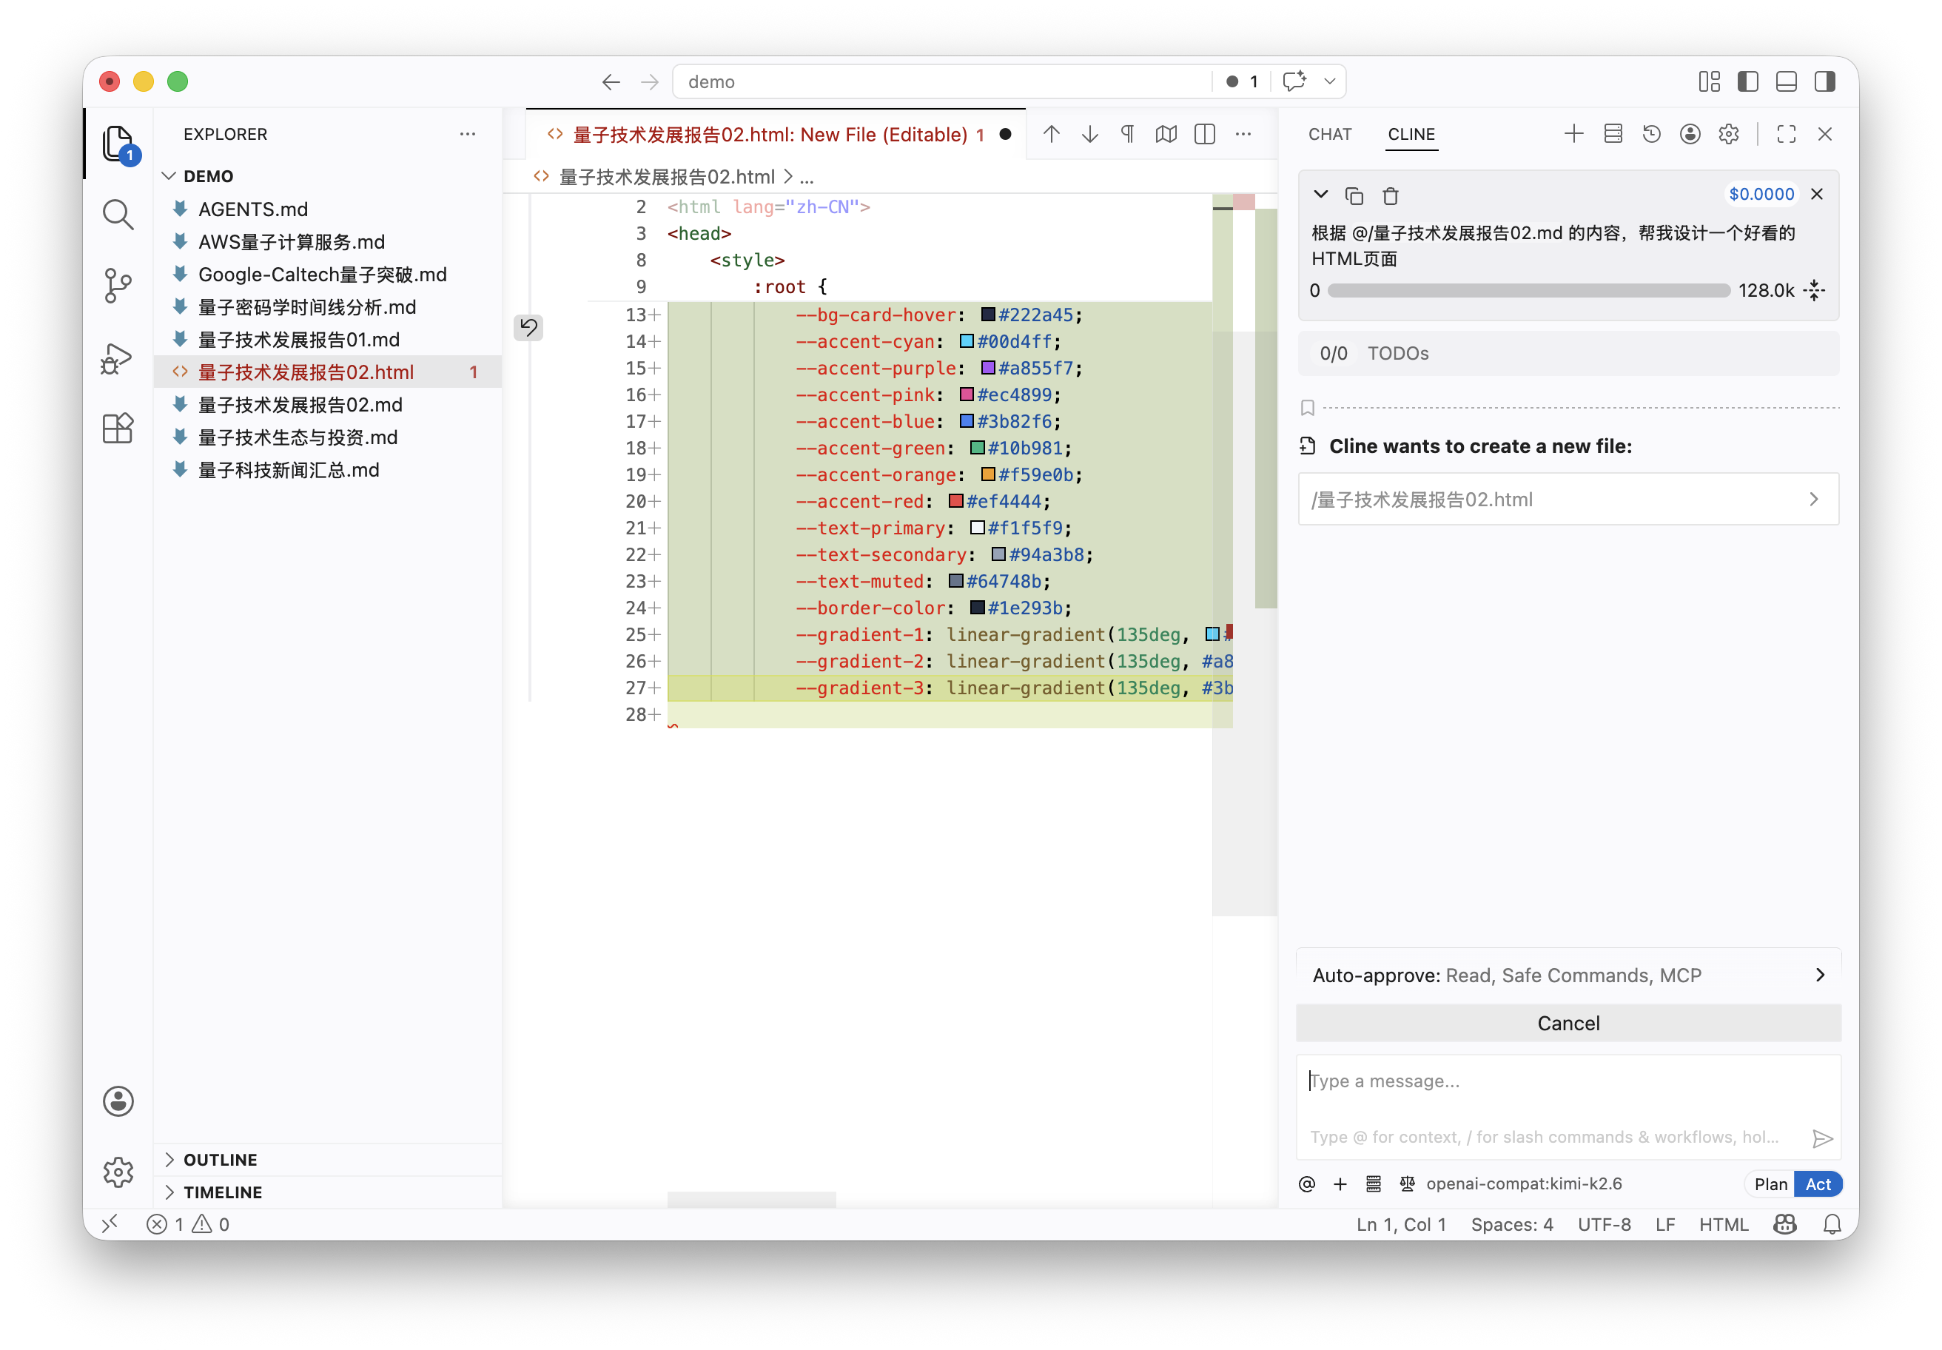Open the remote window indicator
1942x1350 pixels.
click(x=110, y=1224)
